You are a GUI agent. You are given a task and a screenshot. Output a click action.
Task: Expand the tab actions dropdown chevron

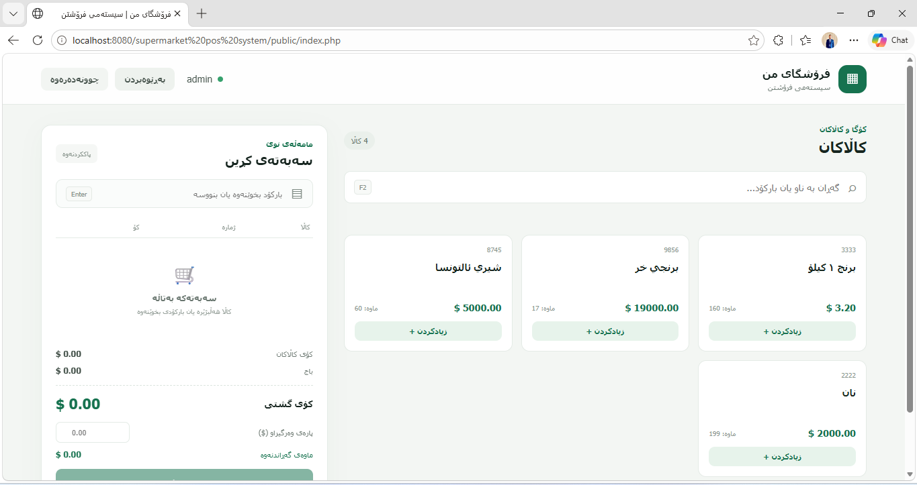coord(13,13)
